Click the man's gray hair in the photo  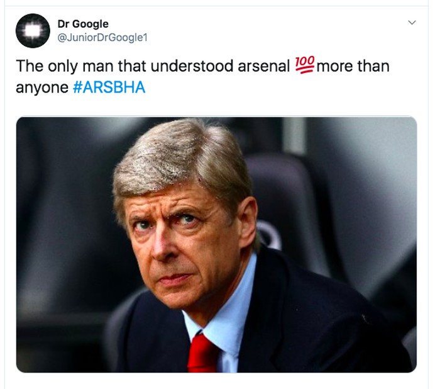pos(182,157)
